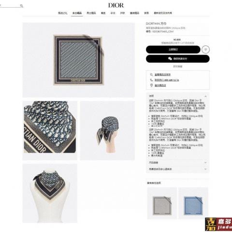
Task: Expand the last collapsed row under the description
Action: 178,169
